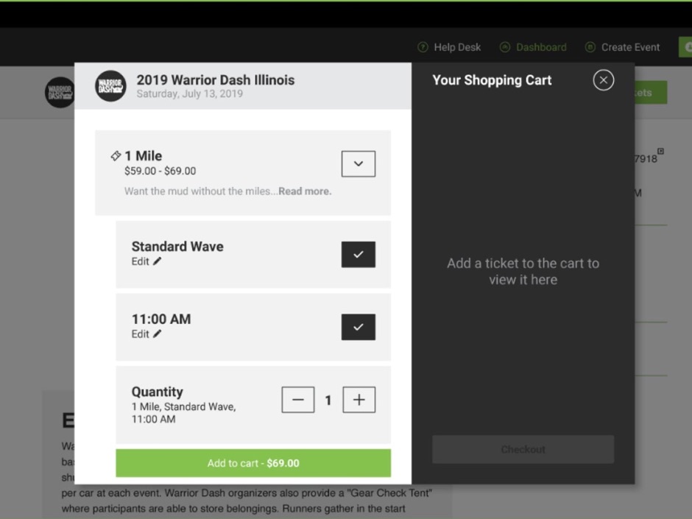
Task: Click pencil icon under Standard Wave
Action: pyautogui.click(x=157, y=261)
